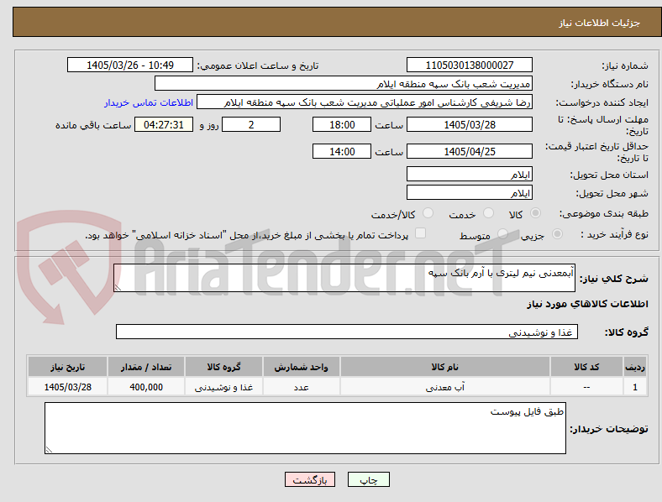
Task: Click the goods group field غذا و نوشیدنی
Action: click(347, 332)
